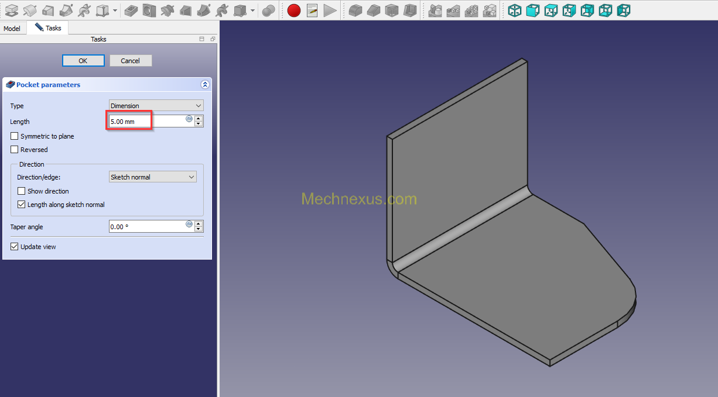Select the Polar Pattern tool
Screen dimensions: 718x397
pos(471,10)
